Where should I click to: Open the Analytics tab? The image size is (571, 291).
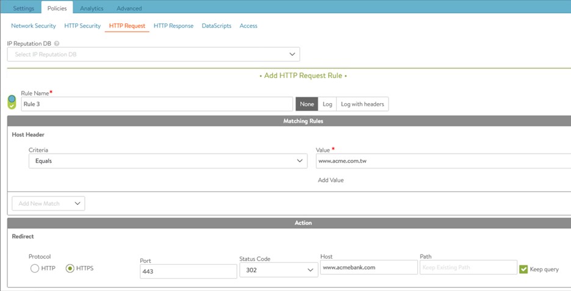[92, 9]
